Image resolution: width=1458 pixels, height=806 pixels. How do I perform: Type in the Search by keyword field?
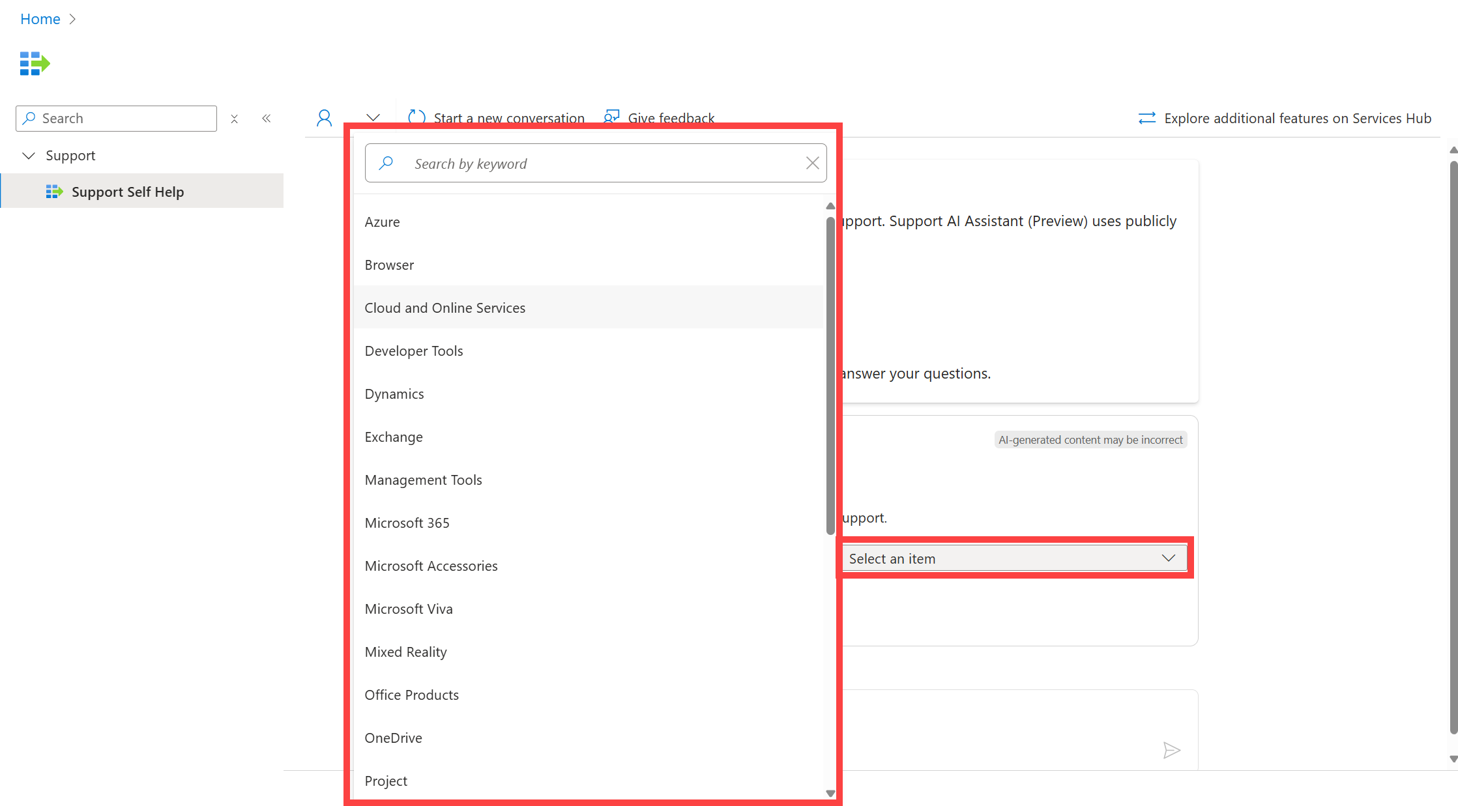(x=596, y=162)
